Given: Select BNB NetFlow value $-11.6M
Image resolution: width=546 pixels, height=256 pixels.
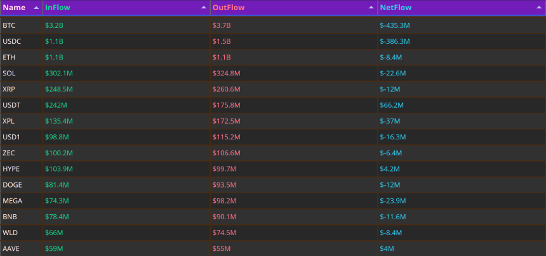Looking at the screenshot, I should (x=393, y=217).
